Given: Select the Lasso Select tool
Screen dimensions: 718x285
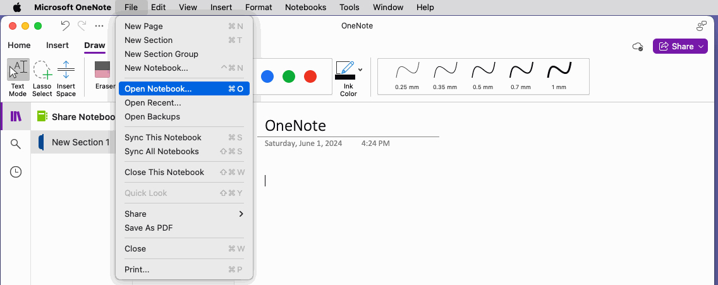Looking at the screenshot, I should tap(42, 77).
